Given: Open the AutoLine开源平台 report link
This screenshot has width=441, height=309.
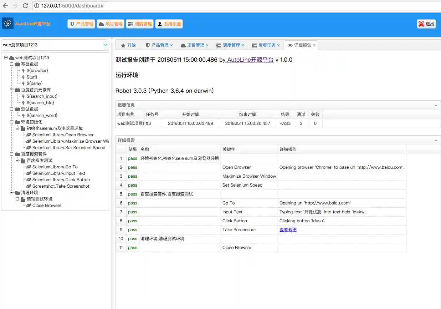Looking at the screenshot, I should pyautogui.click(x=250, y=60).
